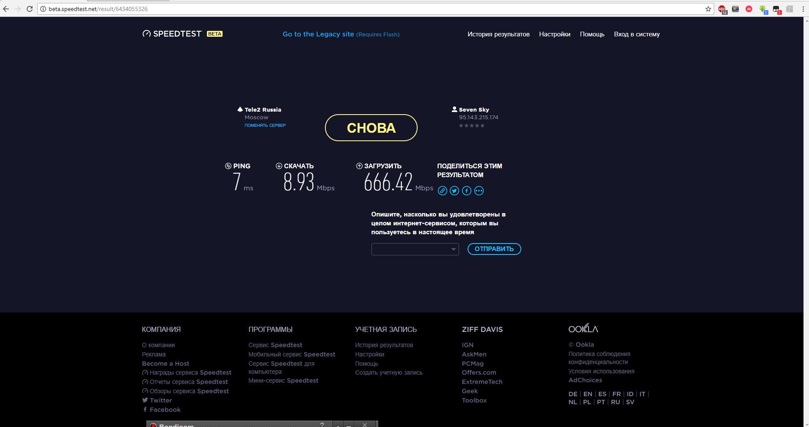
Task: Open Мини-сервис Speedtest link
Action: point(283,380)
